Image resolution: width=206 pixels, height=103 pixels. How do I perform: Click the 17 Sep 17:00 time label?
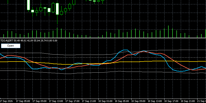click(72, 101)
